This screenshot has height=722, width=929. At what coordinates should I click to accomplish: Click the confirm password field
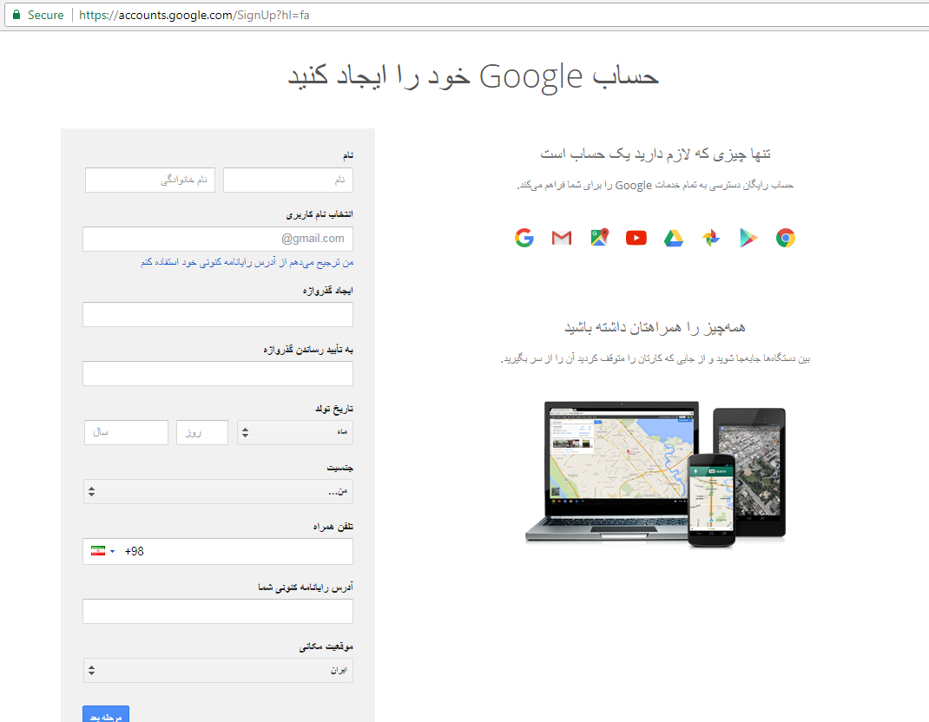point(218,374)
